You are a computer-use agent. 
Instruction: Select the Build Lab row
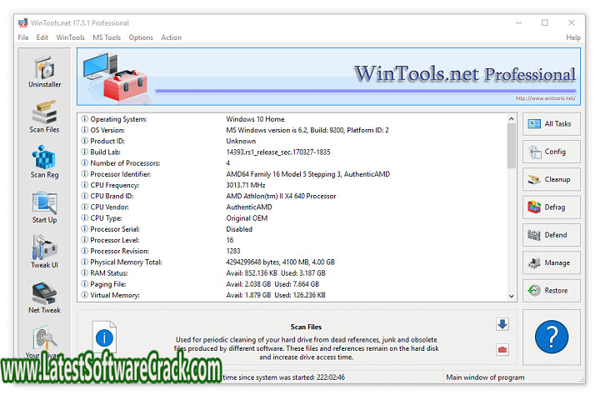pos(292,152)
